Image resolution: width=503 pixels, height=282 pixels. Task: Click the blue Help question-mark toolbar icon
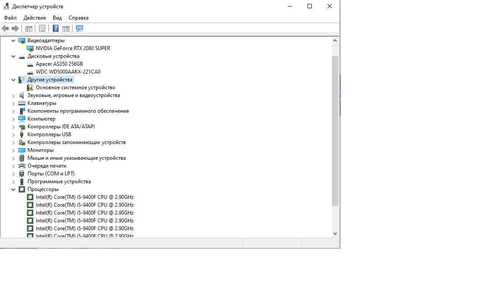(x=55, y=28)
